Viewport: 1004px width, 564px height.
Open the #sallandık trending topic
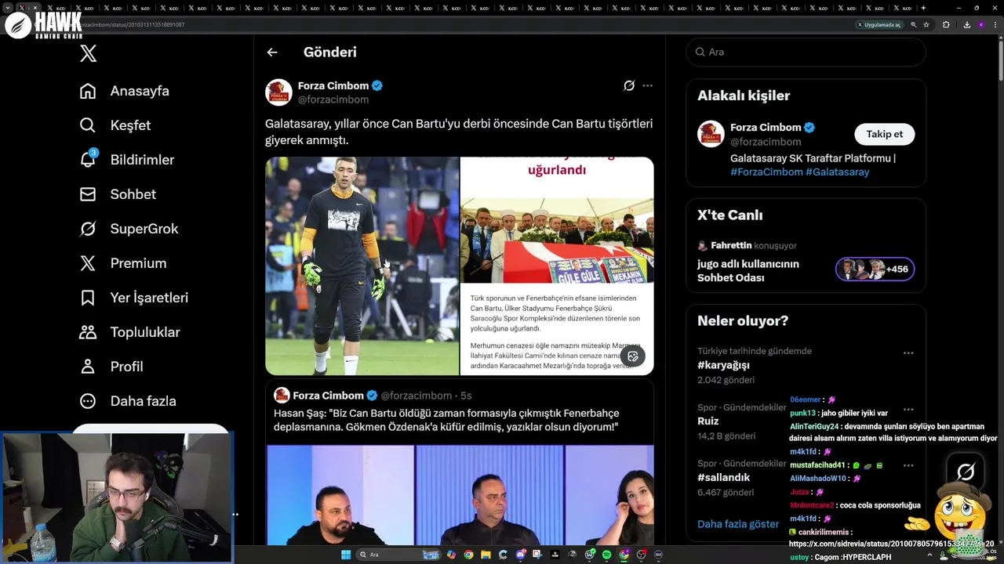[x=723, y=478]
